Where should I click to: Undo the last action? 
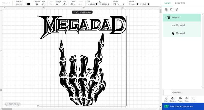point(4,4)
